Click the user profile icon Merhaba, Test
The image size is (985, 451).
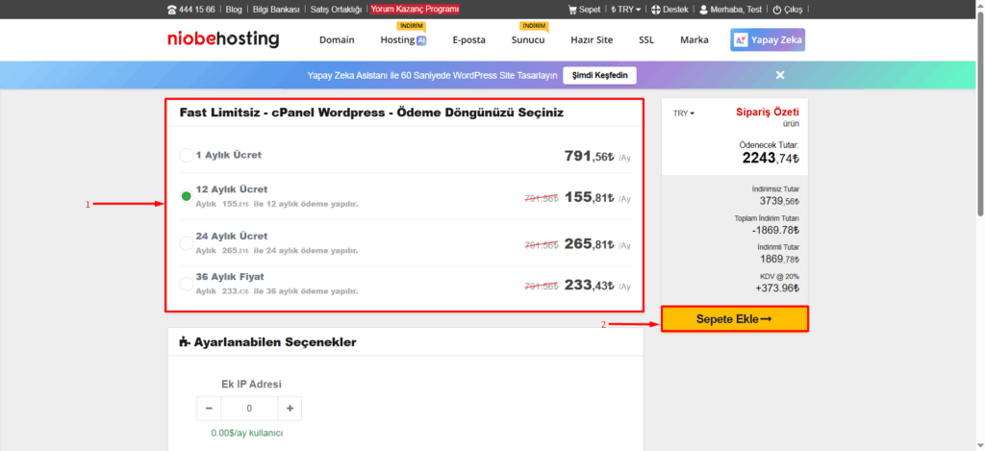(x=703, y=10)
